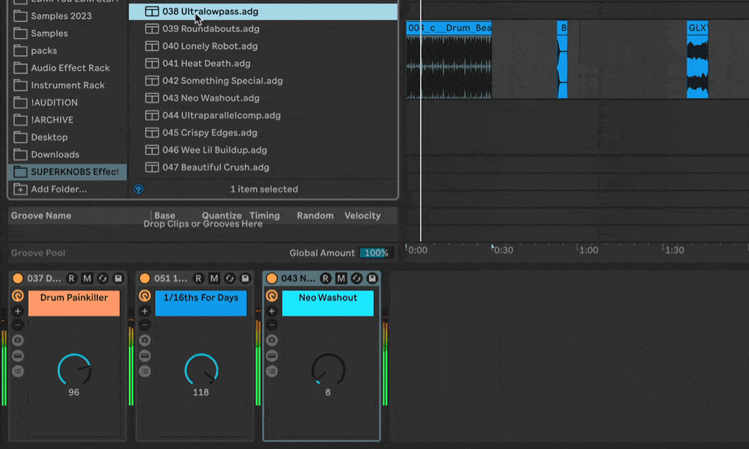Click Map mode button on Neo Washout rack
Viewport: 749px width, 449px height.
[x=342, y=278]
